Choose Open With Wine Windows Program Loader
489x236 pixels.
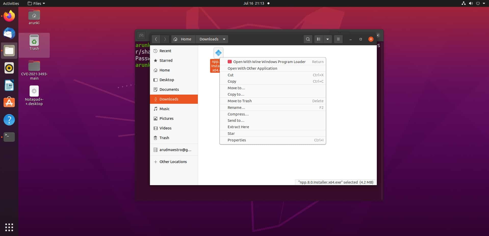point(273,62)
